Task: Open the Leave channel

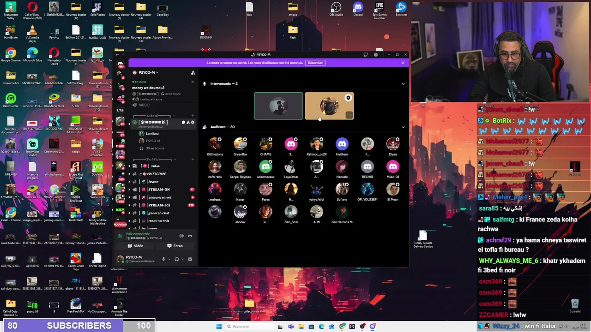Action: tap(163, 182)
